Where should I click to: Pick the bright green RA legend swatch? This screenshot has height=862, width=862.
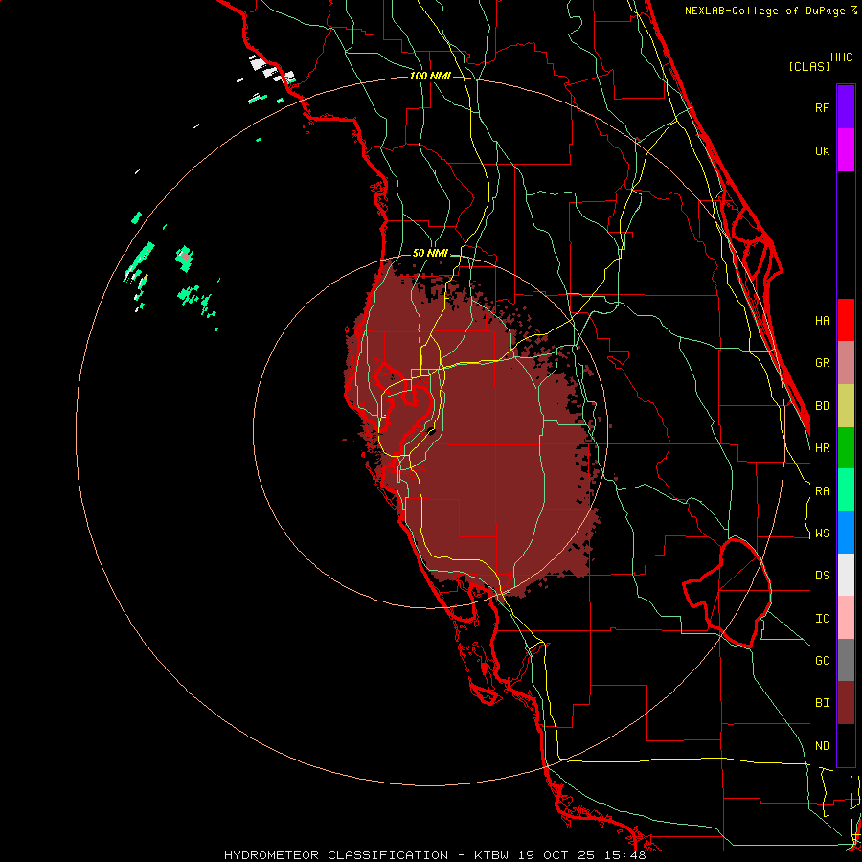(x=846, y=490)
